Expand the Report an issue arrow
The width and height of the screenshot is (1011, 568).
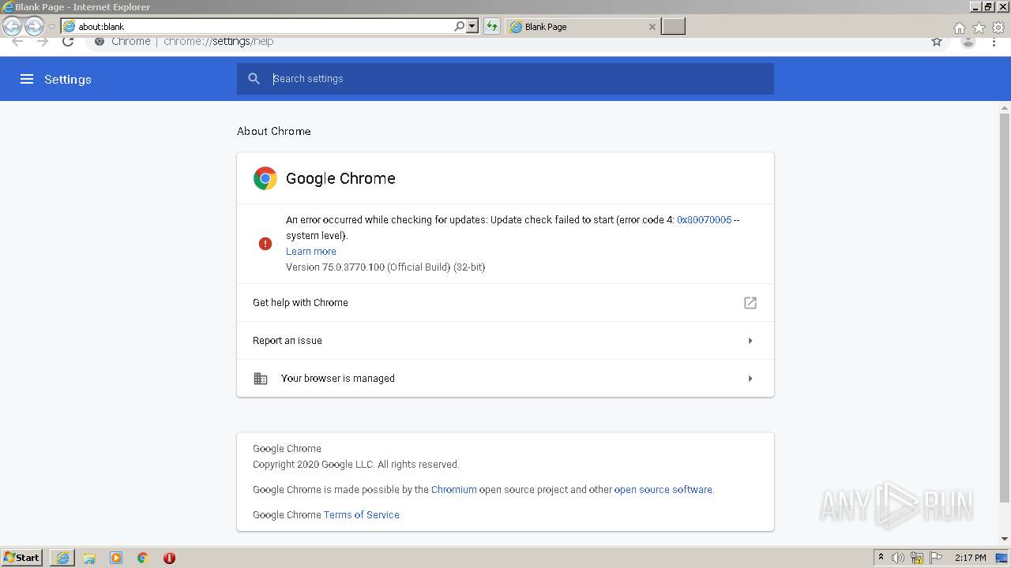[x=750, y=341]
